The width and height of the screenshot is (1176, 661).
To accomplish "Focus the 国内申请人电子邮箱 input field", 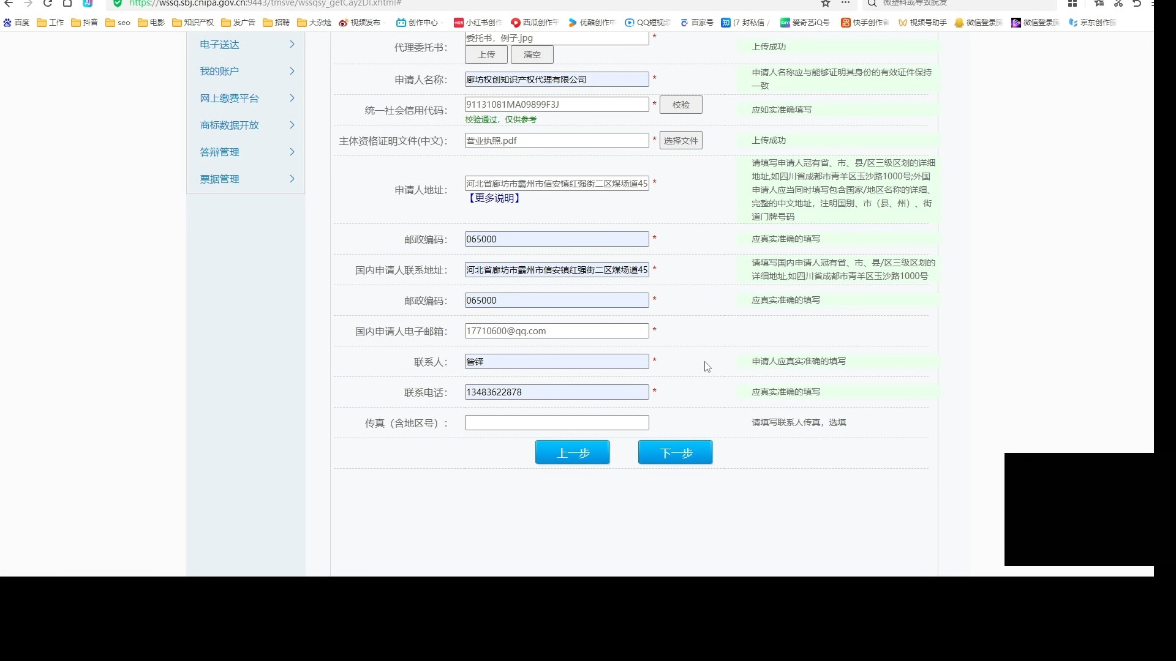I will (557, 330).
